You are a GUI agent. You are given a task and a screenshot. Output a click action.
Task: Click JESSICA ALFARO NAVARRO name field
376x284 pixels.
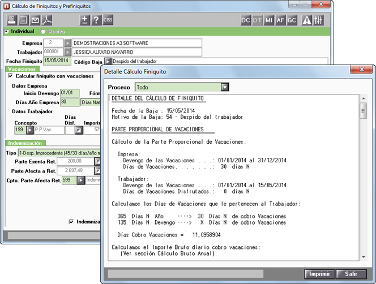click(x=136, y=52)
